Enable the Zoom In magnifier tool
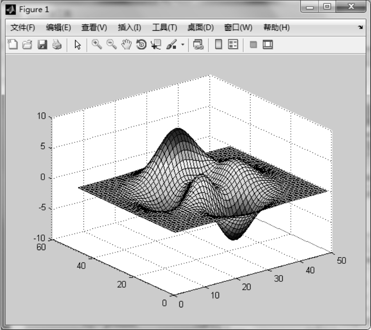 pos(97,45)
